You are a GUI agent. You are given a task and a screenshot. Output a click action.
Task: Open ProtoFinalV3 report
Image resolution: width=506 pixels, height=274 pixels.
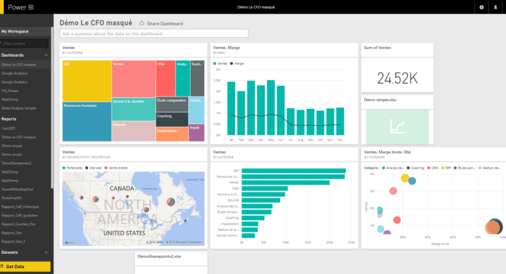point(12,198)
